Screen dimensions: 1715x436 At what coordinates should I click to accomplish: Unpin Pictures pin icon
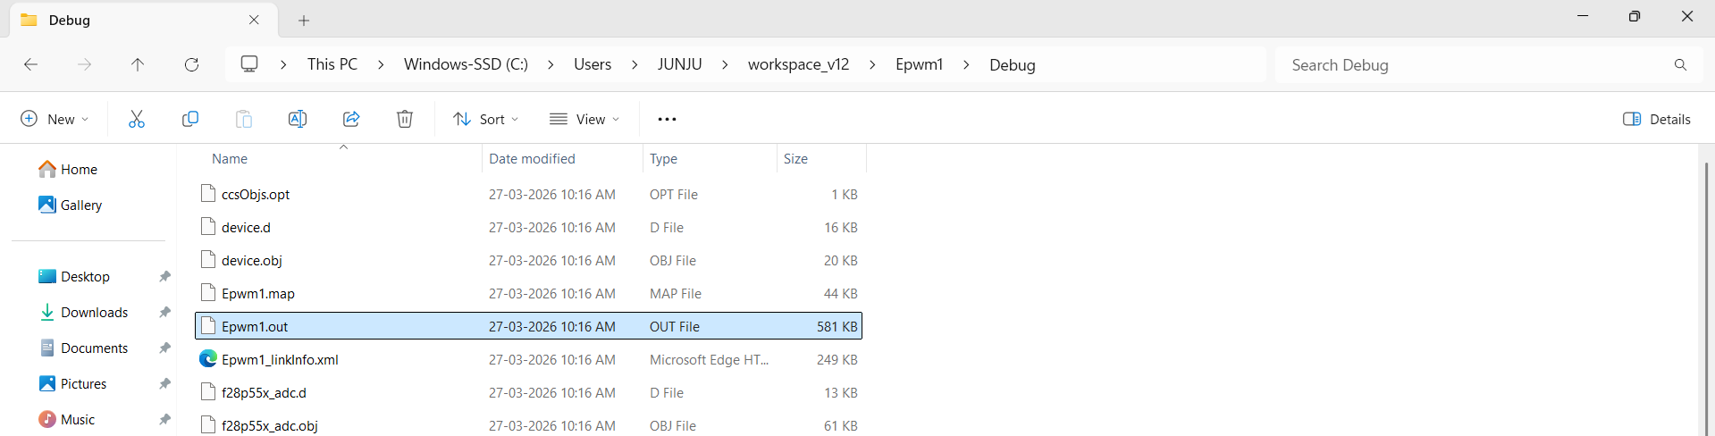164,384
